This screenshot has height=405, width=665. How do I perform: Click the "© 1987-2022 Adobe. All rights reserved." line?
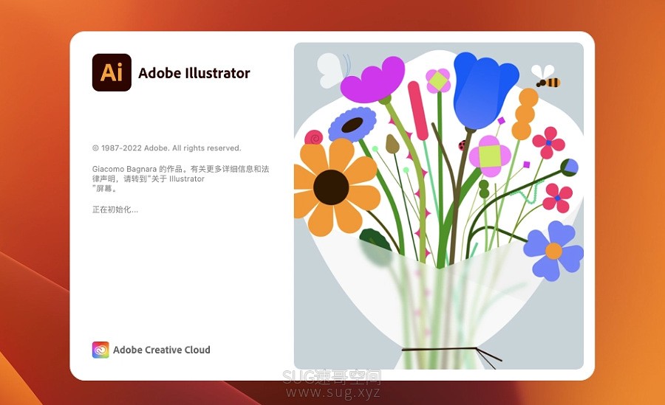click(167, 148)
